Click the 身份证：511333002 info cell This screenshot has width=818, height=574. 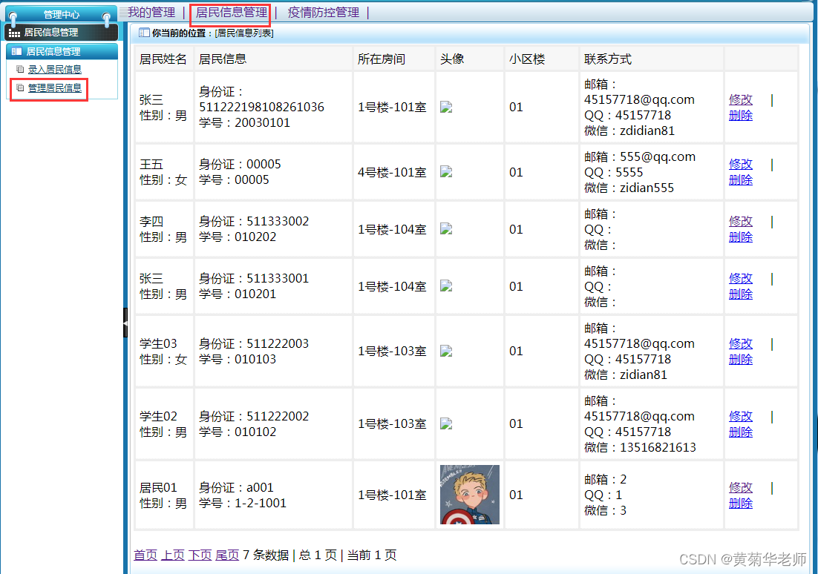273,229
